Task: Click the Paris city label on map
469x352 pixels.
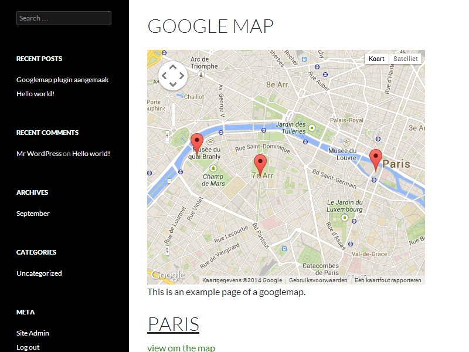Action: [x=396, y=164]
